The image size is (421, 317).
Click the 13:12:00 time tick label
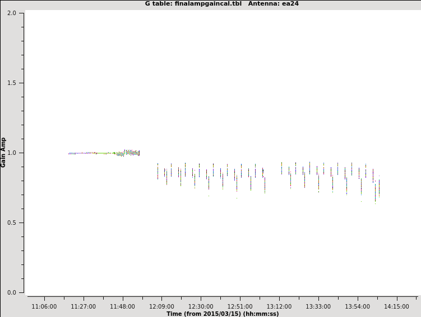tap(279, 306)
